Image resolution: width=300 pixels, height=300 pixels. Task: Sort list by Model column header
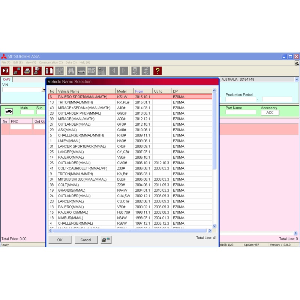tap(124, 91)
